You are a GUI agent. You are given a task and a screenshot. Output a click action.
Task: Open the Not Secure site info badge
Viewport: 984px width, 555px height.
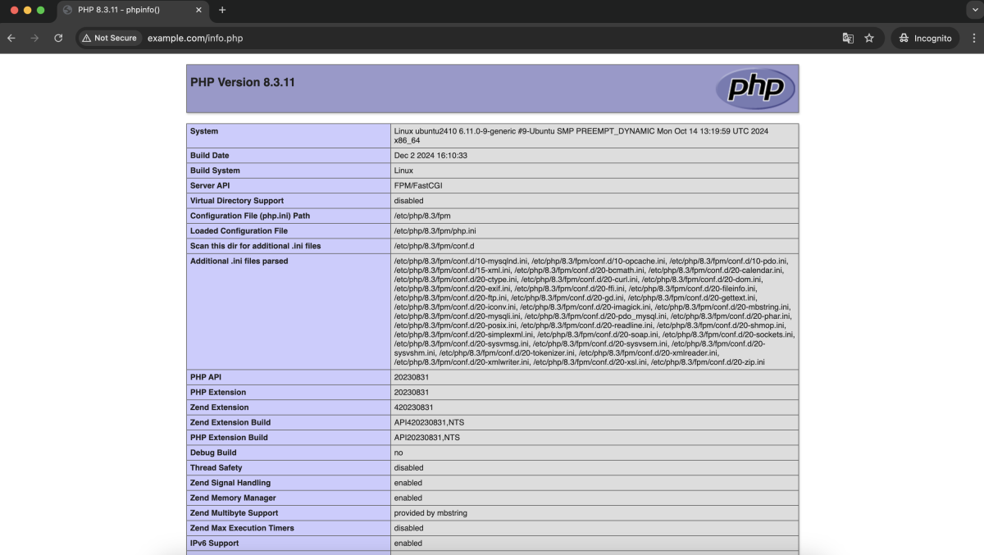coord(109,38)
